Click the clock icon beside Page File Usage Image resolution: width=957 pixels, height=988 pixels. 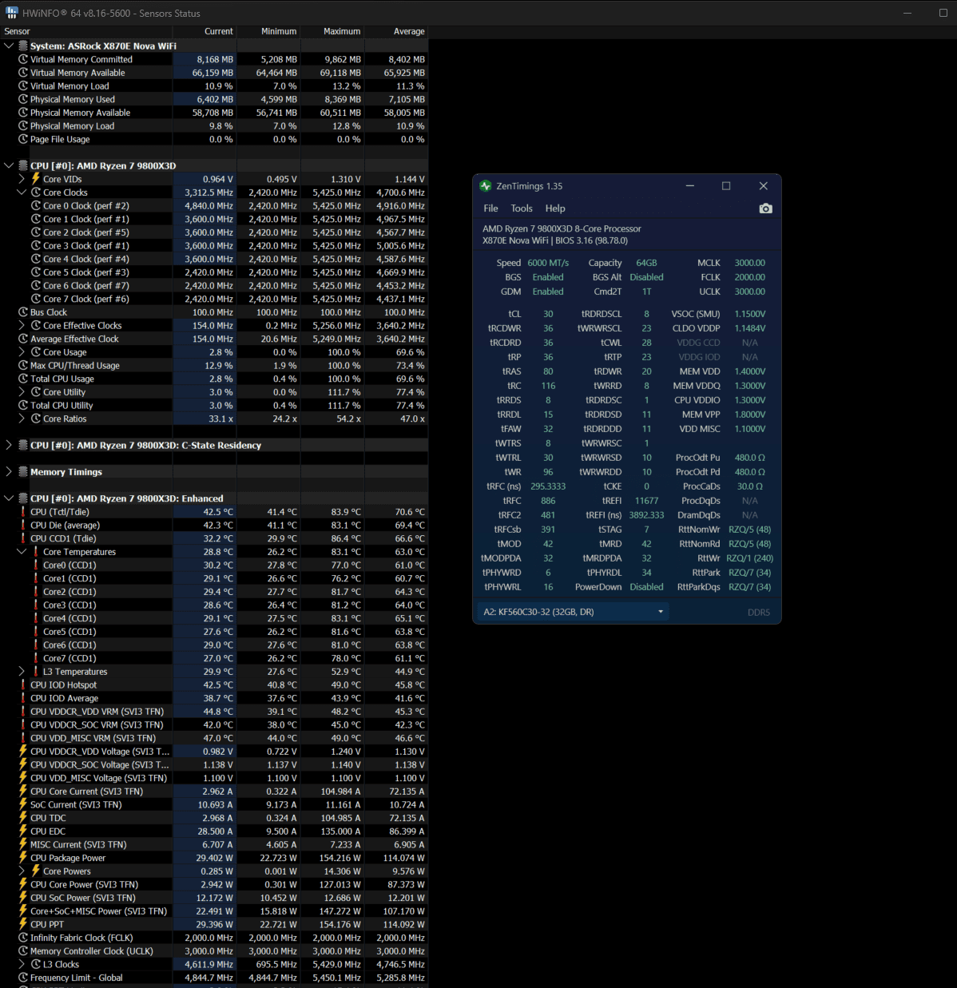point(23,139)
